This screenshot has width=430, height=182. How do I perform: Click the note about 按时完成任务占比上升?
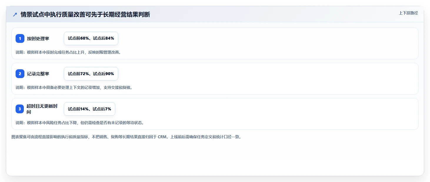(x=68, y=53)
